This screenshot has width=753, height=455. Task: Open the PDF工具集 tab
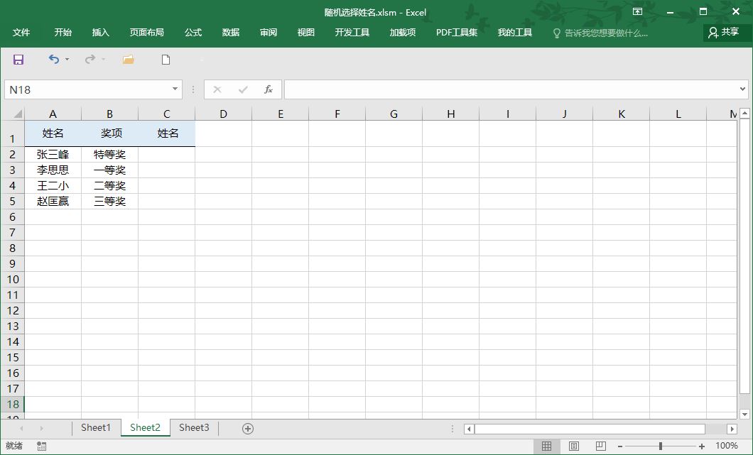[x=457, y=33]
